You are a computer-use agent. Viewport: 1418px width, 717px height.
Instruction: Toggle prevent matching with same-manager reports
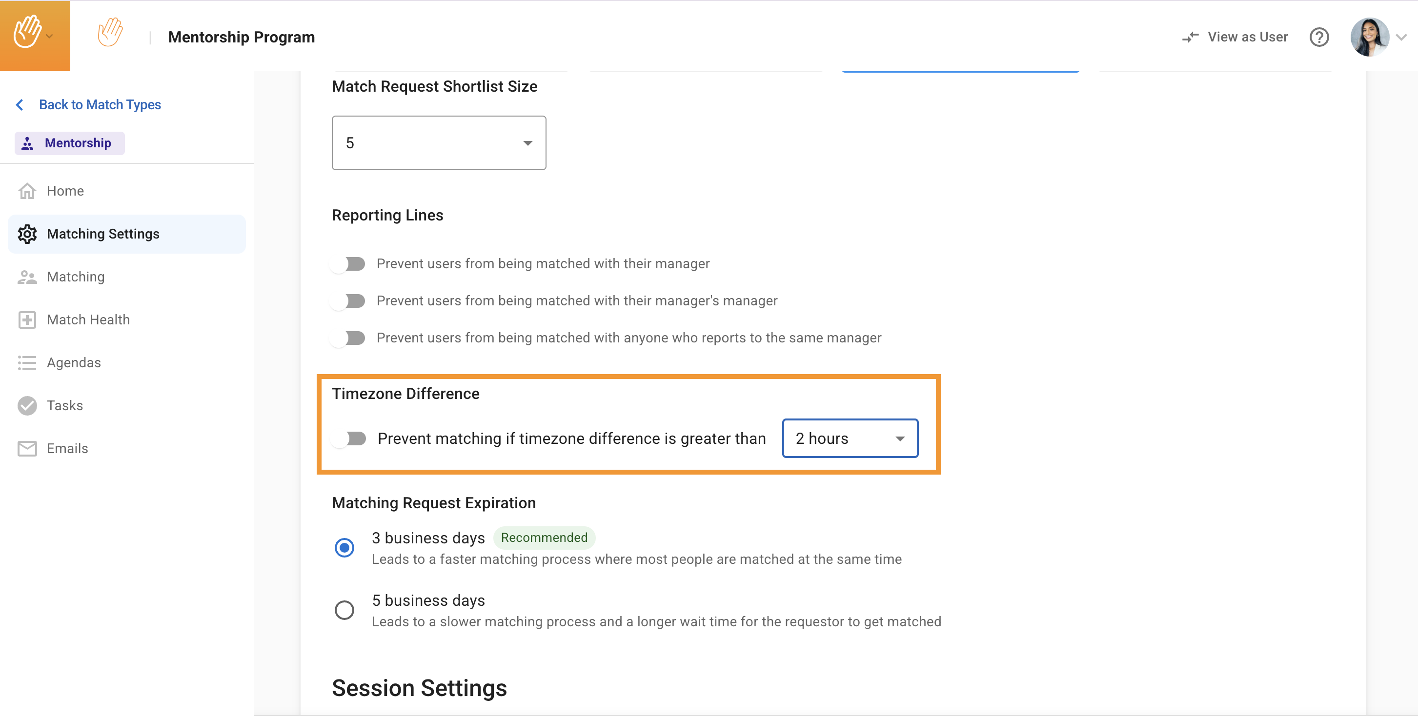pos(348,338)
